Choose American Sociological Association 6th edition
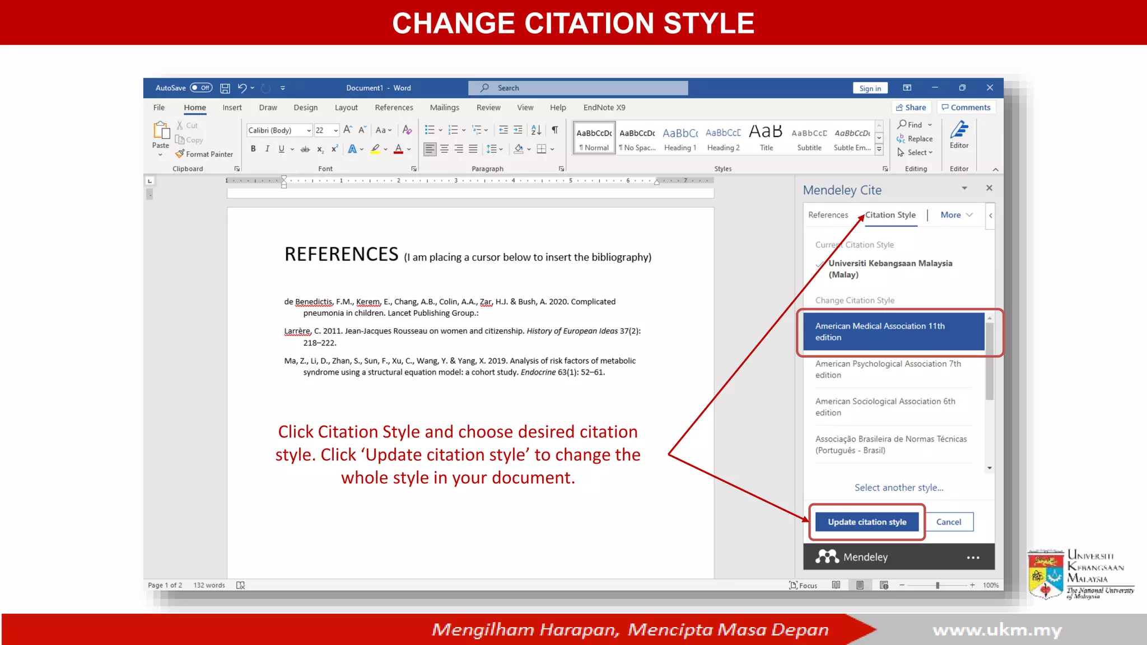 tap(893, 407)
